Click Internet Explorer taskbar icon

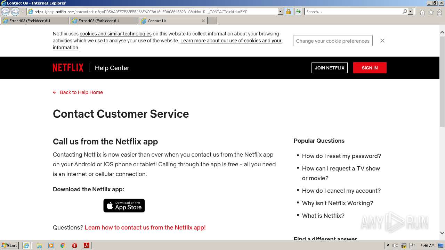(x=26, y=245)
